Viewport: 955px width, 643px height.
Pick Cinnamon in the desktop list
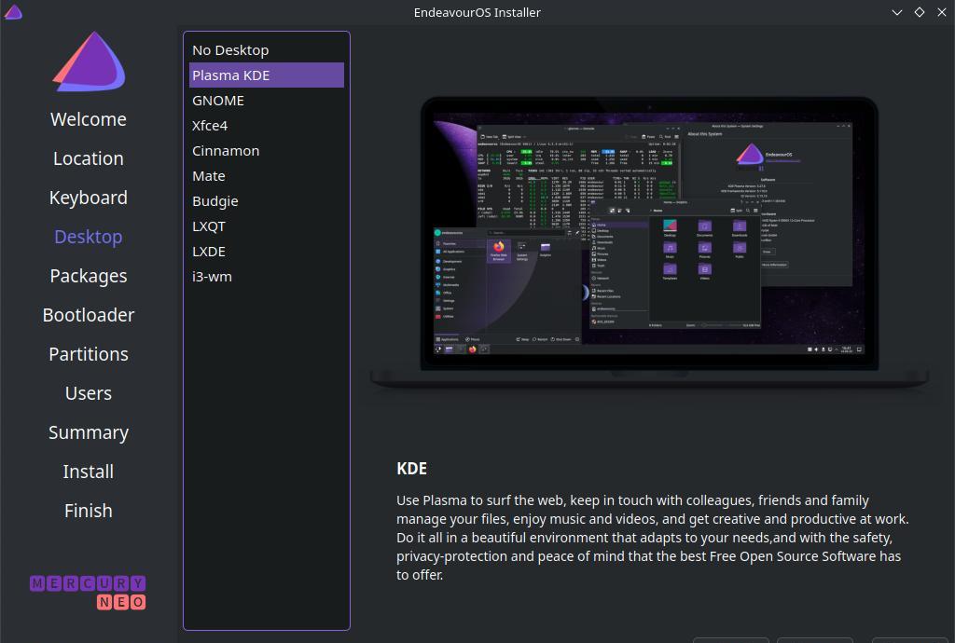(266, 150)
